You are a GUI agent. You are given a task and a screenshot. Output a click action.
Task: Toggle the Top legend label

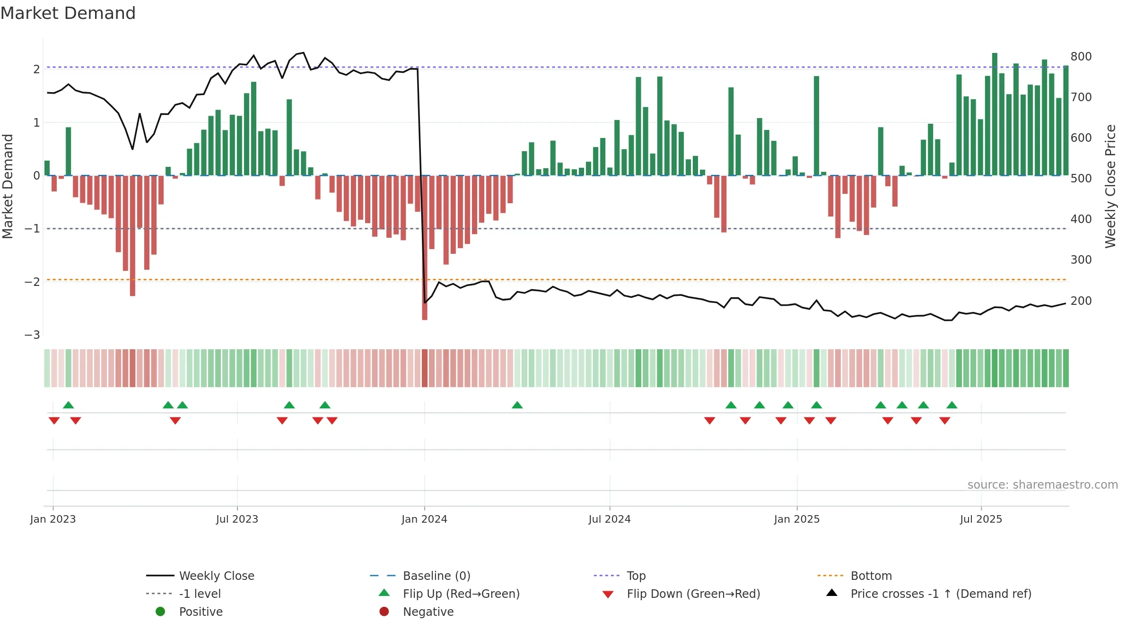coord(636,576)
